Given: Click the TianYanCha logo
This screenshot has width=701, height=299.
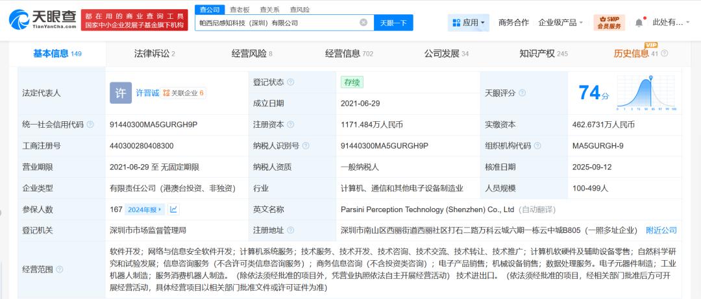Looking at the screenshot, I should 42,19.
